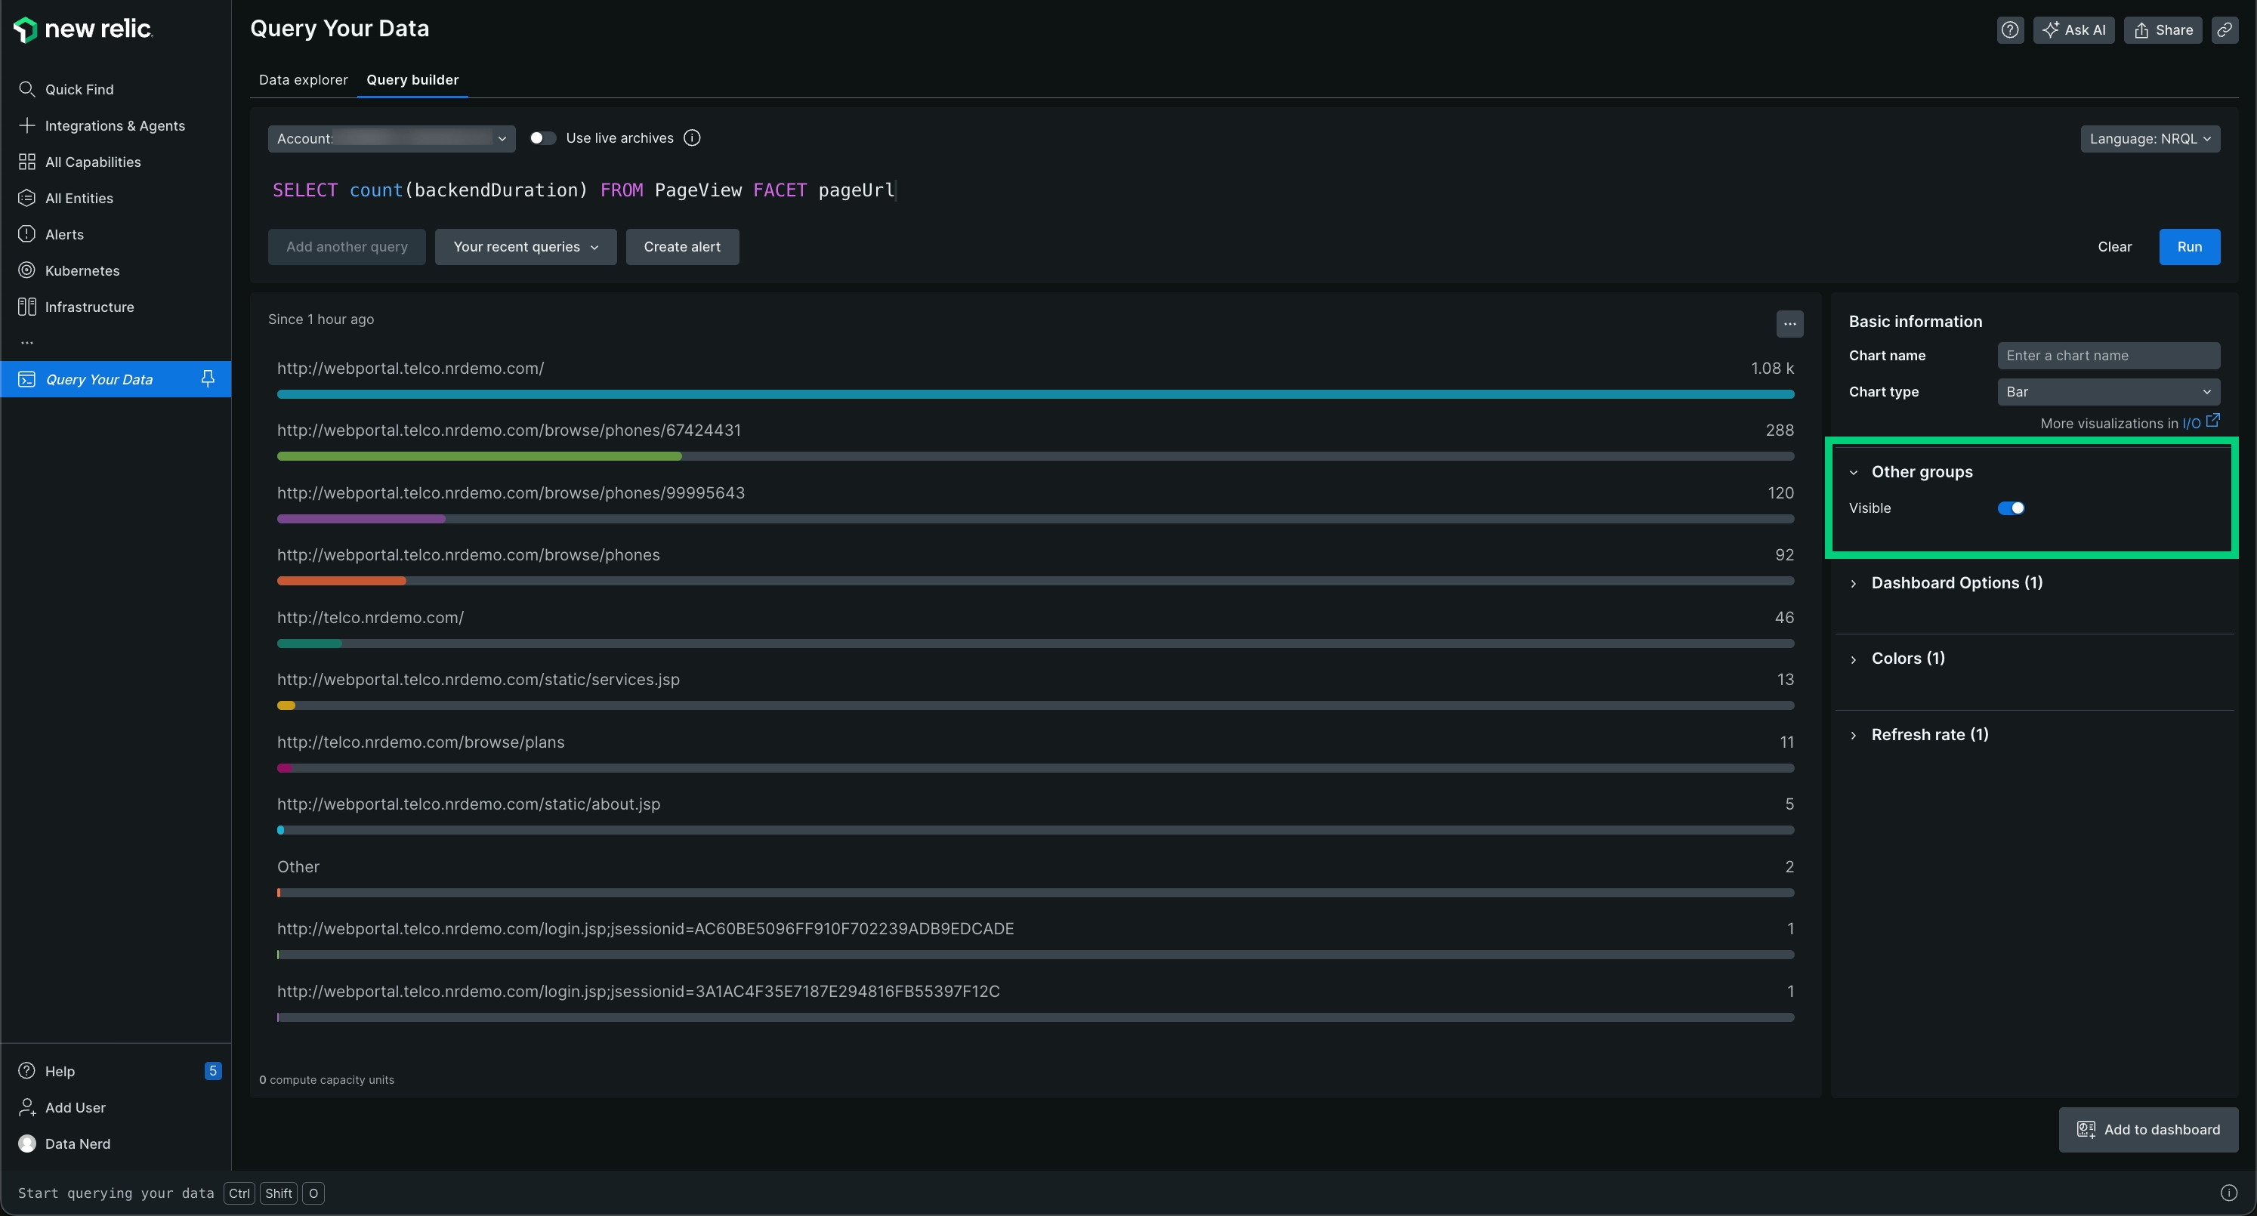
Task: Click NRQL language selector dropdown
Action: (2149, 137)
